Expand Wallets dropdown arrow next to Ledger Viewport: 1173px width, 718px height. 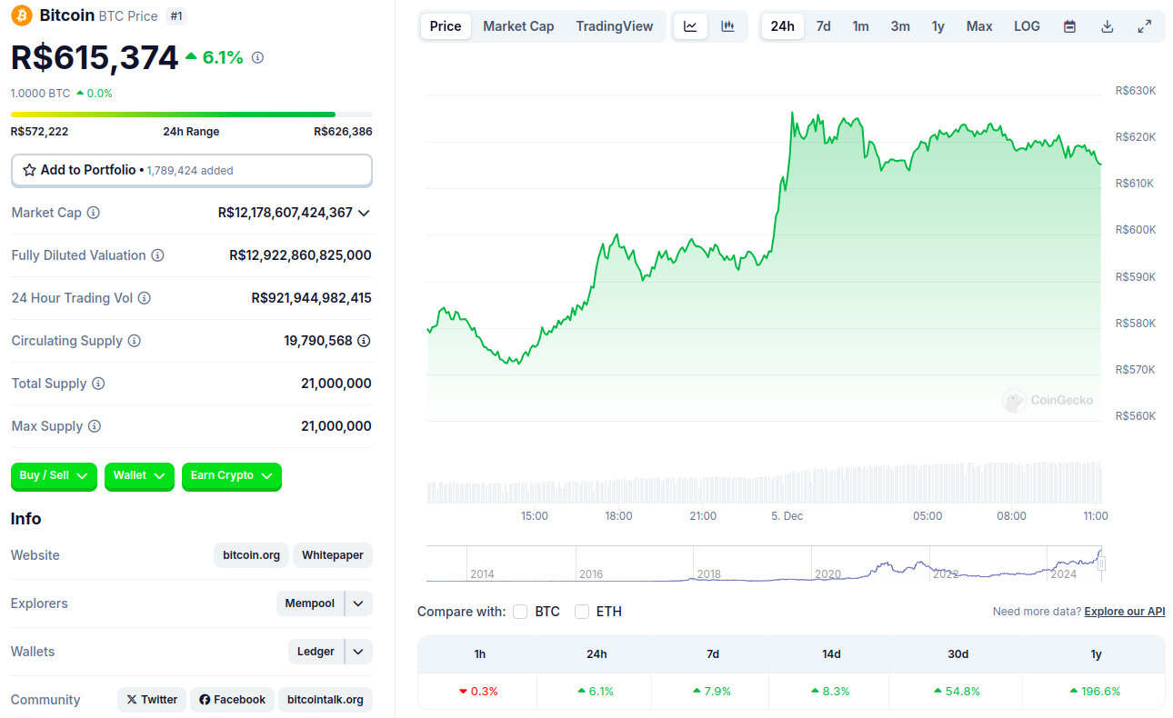pyautogui.click(x=358, y=652)
